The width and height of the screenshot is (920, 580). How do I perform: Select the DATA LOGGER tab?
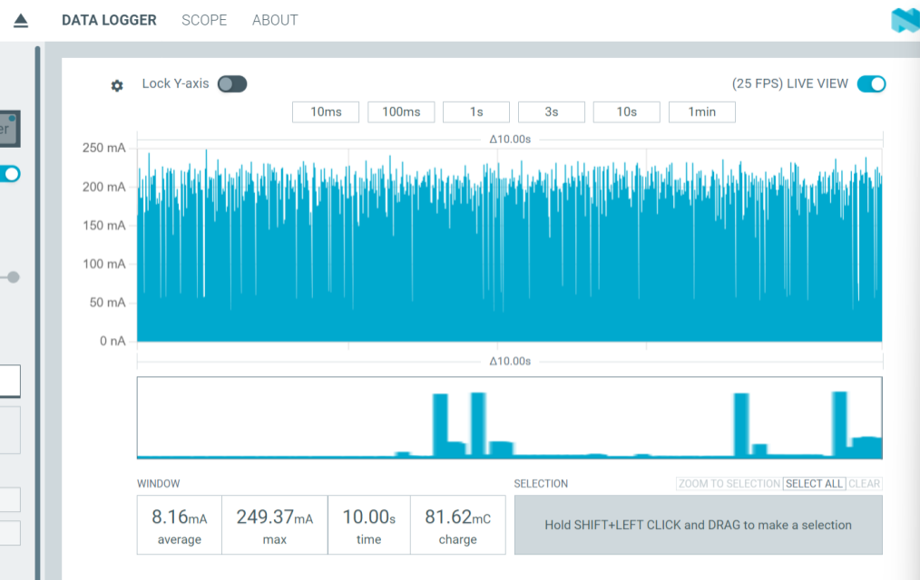109,21
